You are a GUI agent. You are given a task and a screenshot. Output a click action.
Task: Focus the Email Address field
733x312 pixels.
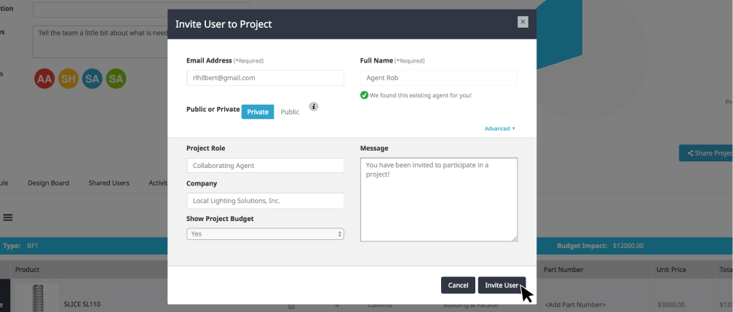[x=265, y=78]
